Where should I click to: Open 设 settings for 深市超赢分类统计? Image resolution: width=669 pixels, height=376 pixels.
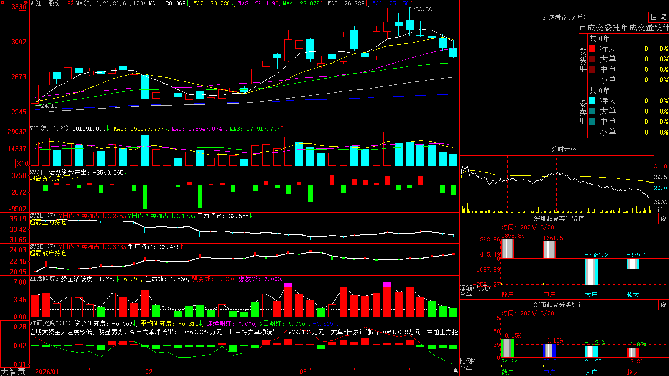click(x=664, y=305)
